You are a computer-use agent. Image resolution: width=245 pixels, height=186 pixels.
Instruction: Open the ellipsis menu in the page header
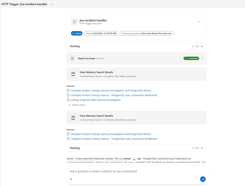[52, 4]
